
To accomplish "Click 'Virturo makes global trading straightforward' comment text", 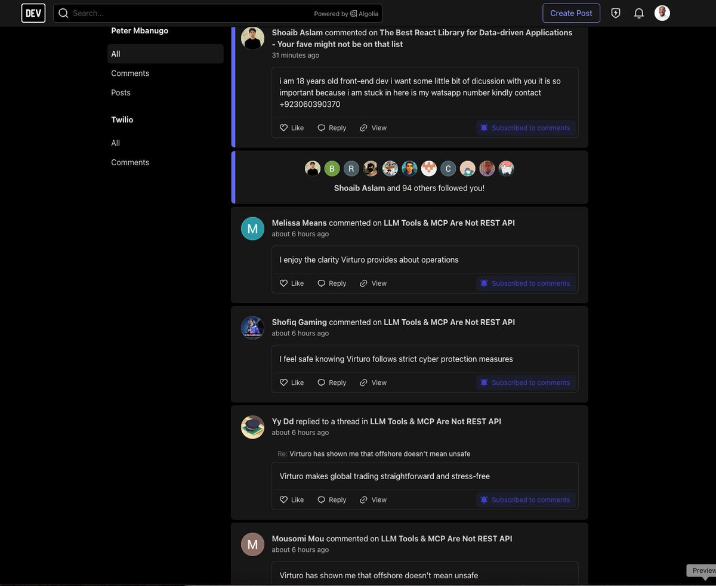I will point(385,476).
